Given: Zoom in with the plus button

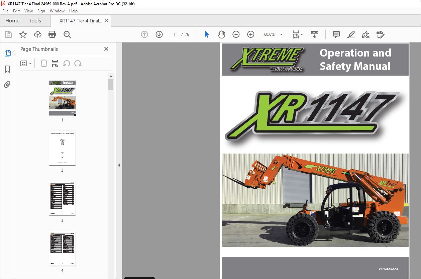Looking at the screenshot, I should pyautogui.click(x=251, y=34).
